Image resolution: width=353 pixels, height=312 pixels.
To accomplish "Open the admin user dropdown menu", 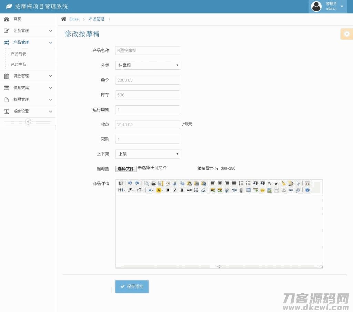I will (328, 7).
